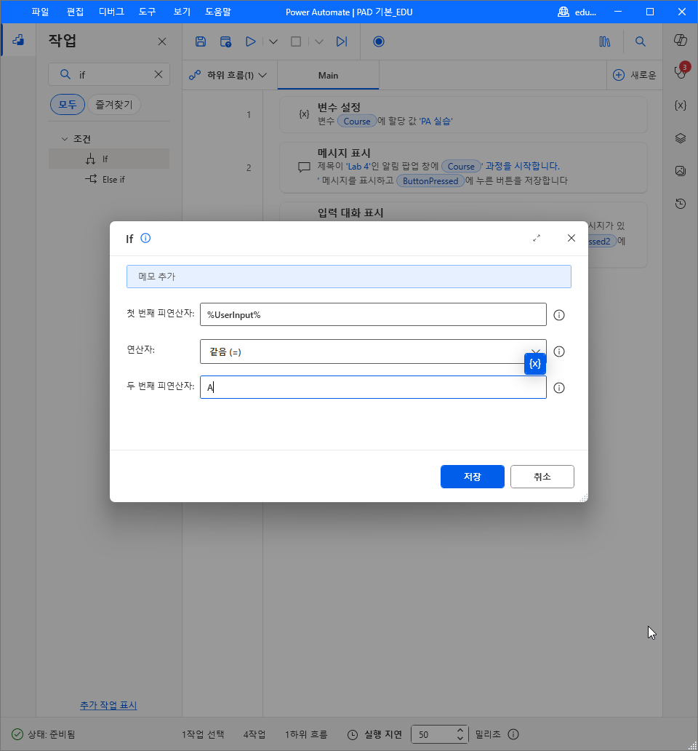Screen dimensions: 698x751
Task: Clear the actions search text
Action: tap(159, 74)
